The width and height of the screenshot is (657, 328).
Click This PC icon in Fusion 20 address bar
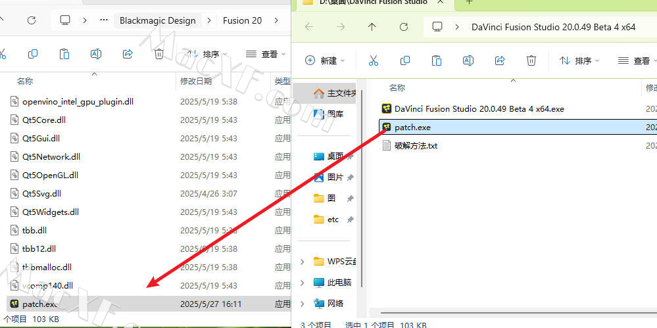[x=64, y=20]
